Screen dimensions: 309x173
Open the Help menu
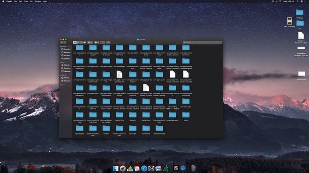(45, 1)
